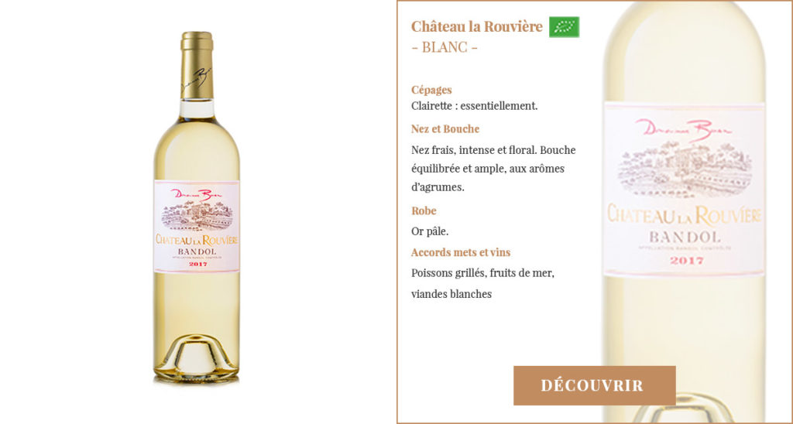Screen dimensions: 793x424
Task: Click the BANDOL text on small bottle label
Action: (x=197, y=251)
